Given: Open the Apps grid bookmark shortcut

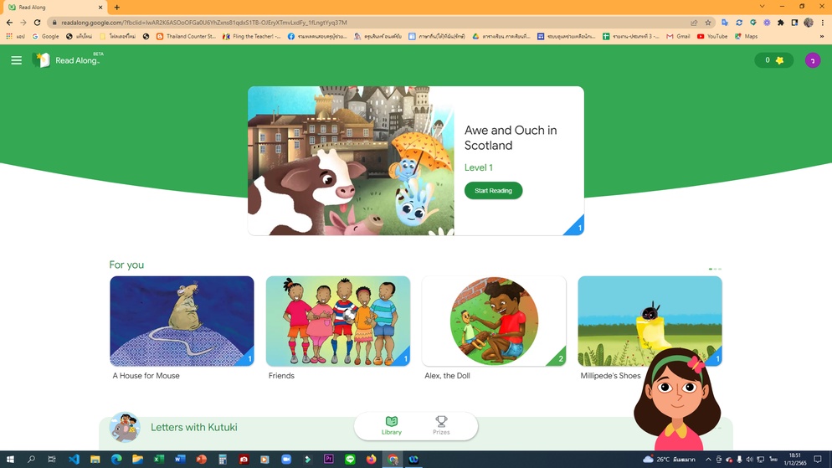Looking at the screenshot, I should [x=15, y=36].
